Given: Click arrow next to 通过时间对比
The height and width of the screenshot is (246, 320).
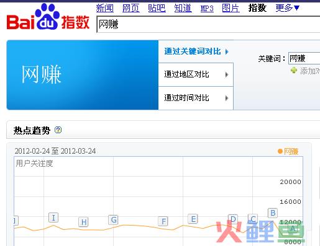Looking at the screenshot, I should pyautogui.click(x=227, y=98).
